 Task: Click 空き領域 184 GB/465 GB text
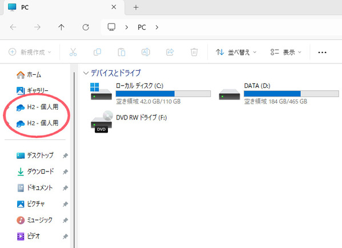point(276,102)
